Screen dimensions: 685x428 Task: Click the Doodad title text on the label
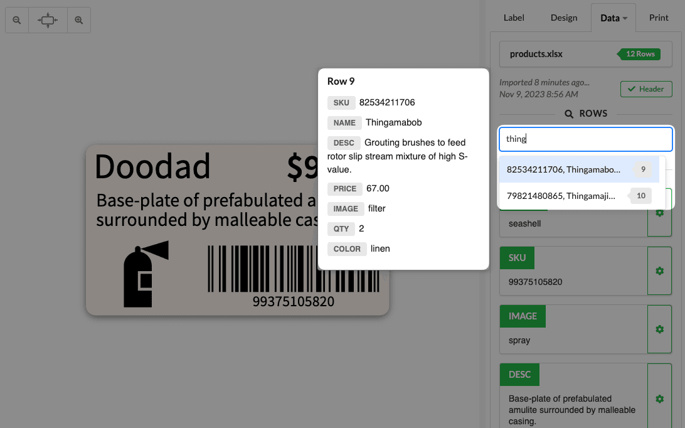point(152,167)
